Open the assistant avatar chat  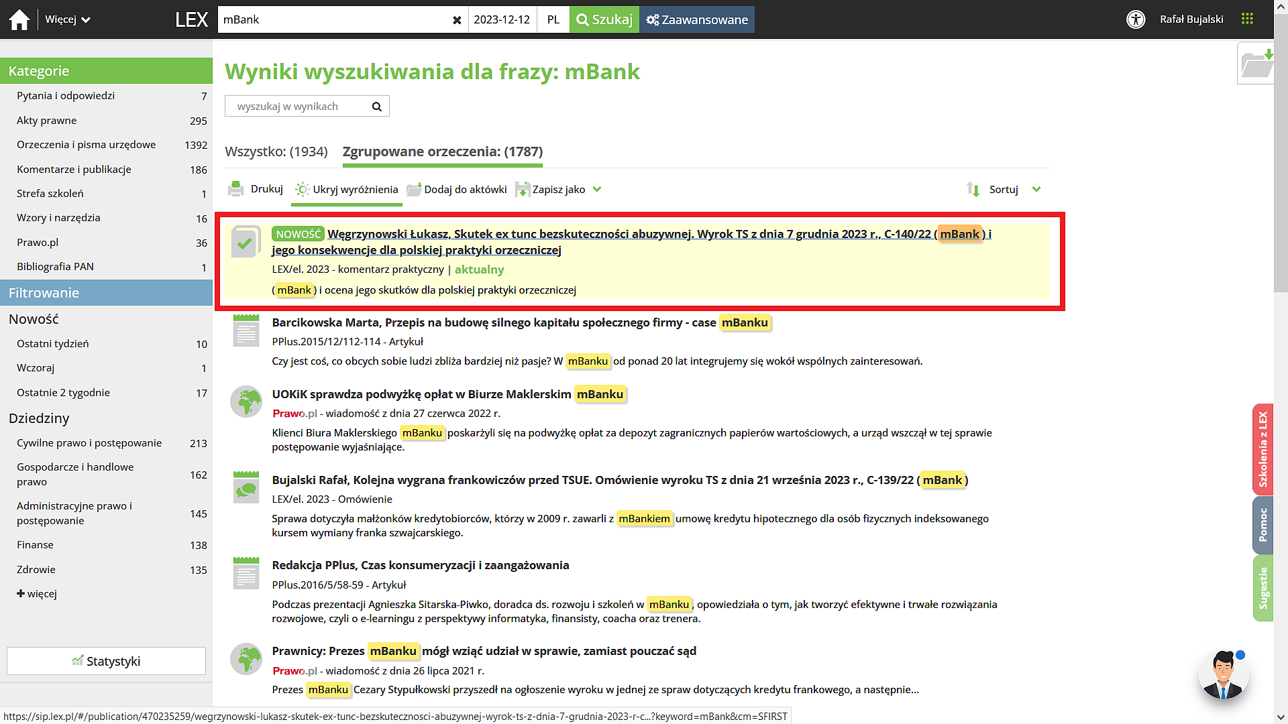(1223, 674)
